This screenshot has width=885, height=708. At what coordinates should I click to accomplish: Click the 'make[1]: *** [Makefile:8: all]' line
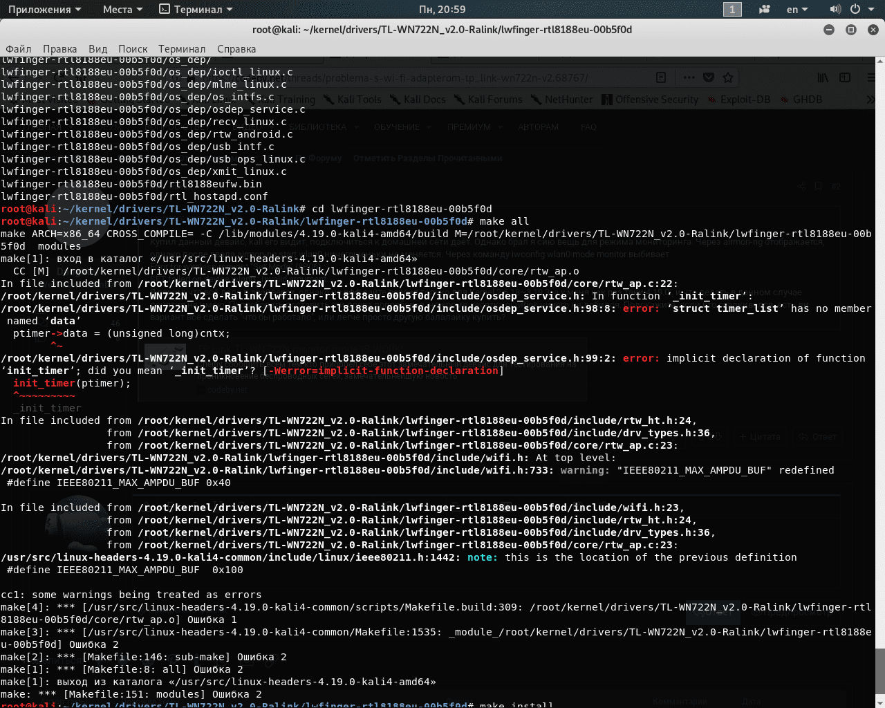coord(122,669)
